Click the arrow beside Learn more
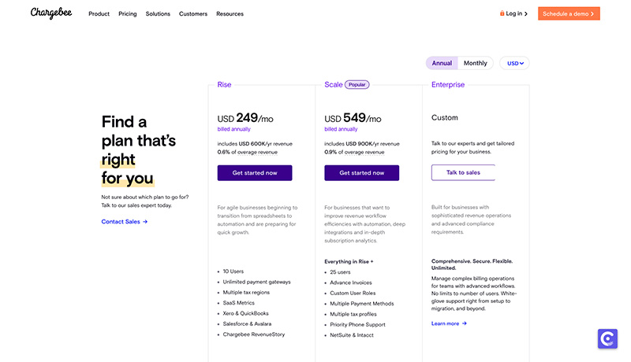631x362 pixels. click(465, 323)
